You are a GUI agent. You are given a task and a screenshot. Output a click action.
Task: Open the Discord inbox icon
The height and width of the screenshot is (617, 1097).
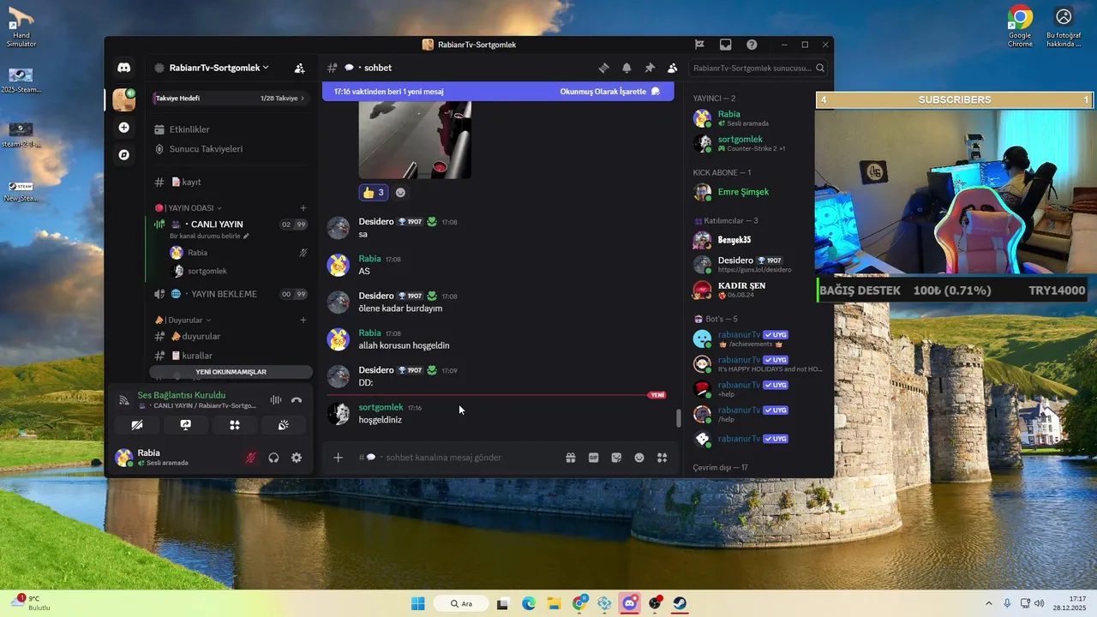[725, 45]
